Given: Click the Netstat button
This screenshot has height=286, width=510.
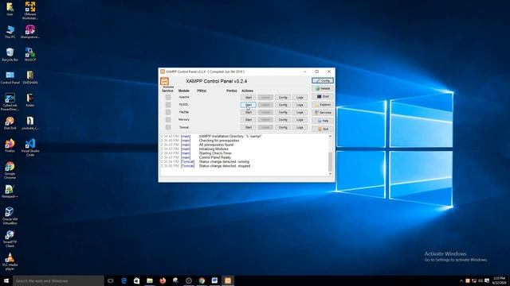Looking at the screenshot, I should tap(322, 88).
